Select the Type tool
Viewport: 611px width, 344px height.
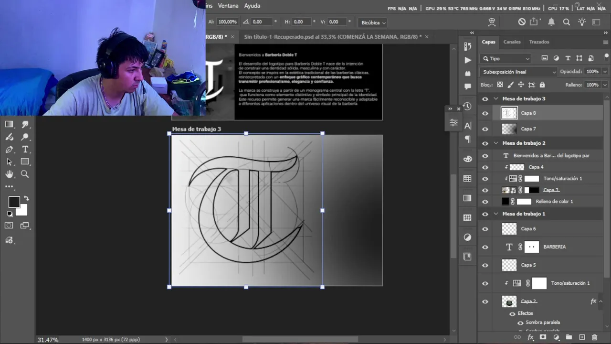25,150
